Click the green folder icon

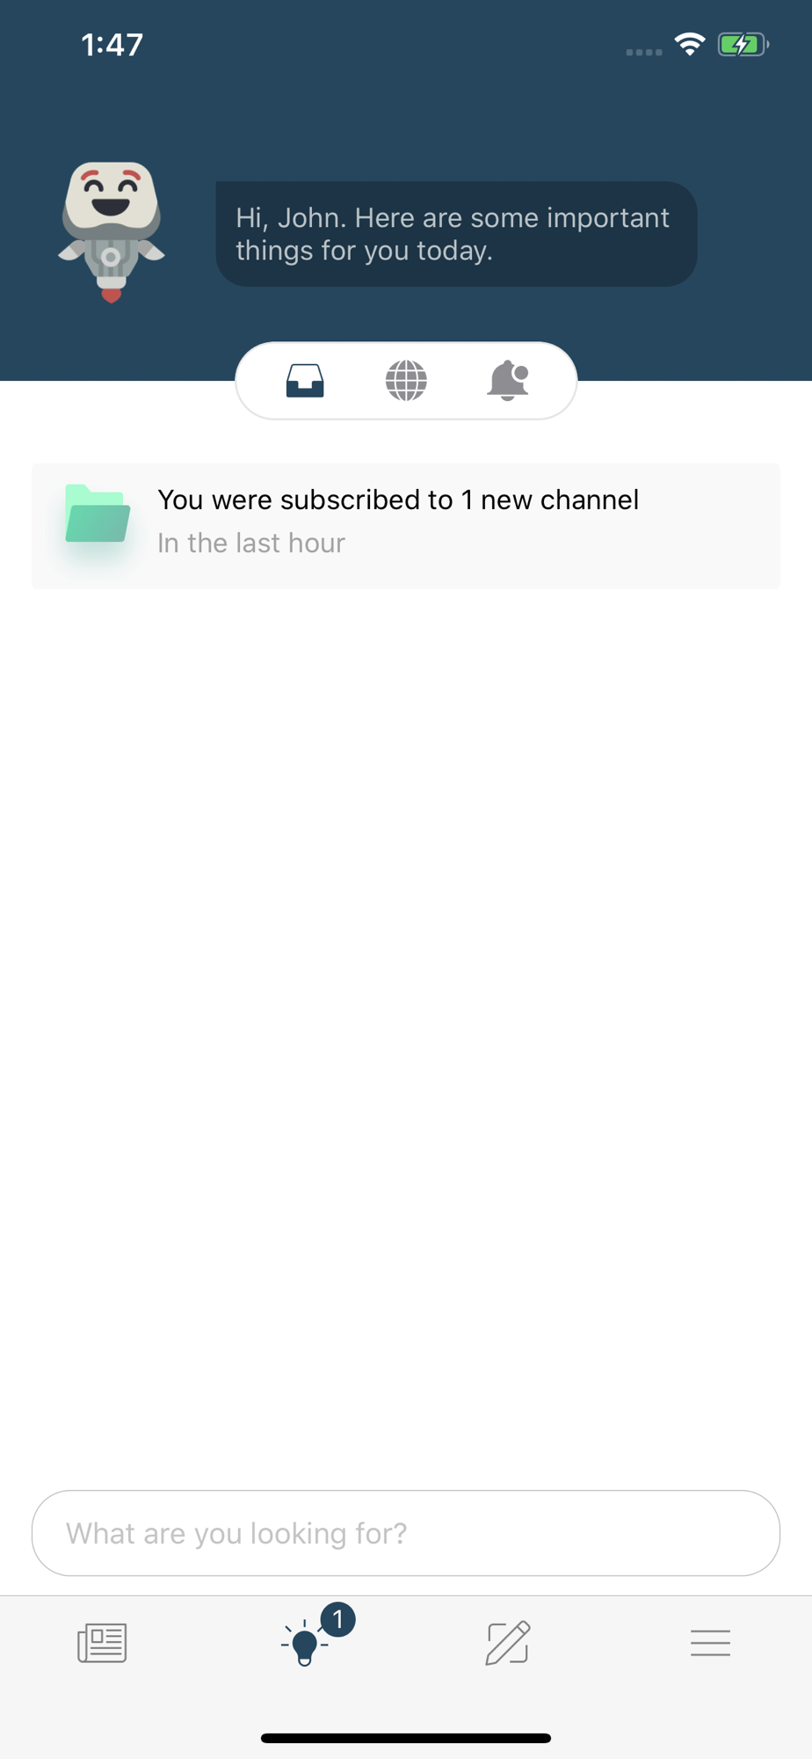coord(98,514)
